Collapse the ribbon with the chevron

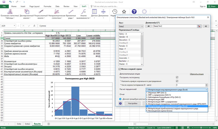click(x=216, y=21)
